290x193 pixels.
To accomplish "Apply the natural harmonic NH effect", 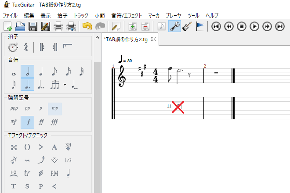I will [x=68, y=147].
